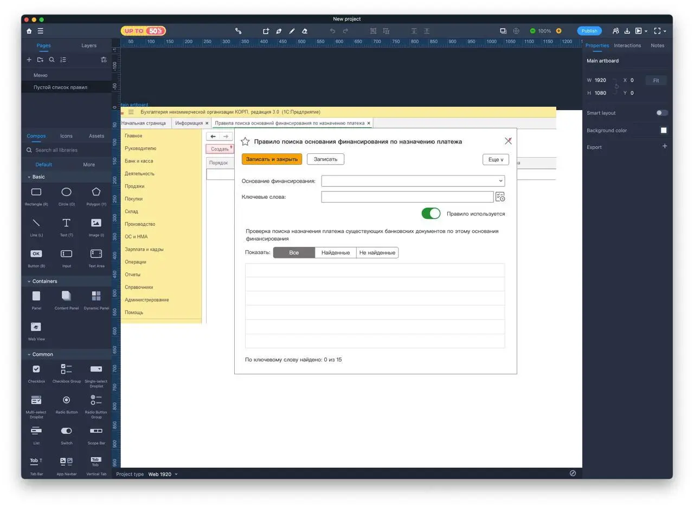Open the Background color swatch
The image size is (694, 507).
click(x=664, y=130)
